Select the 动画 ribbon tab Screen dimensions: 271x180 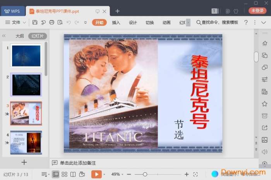[x=166, y=22]
